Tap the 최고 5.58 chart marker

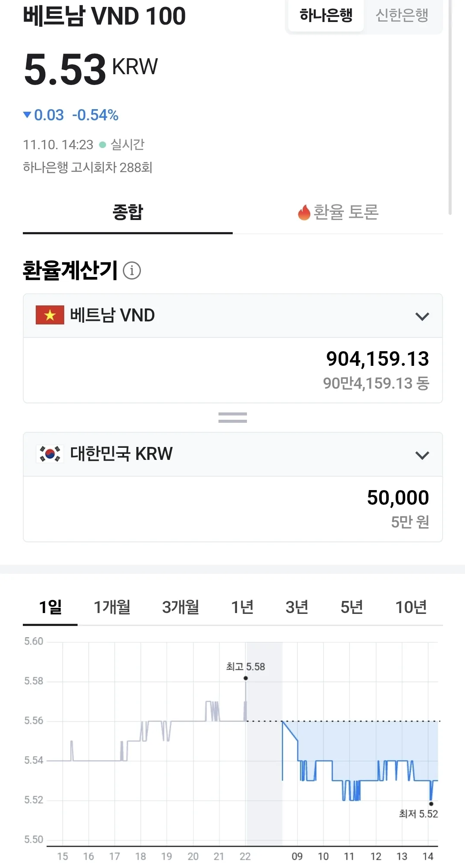pyautogui.click(x=246, y=678)
